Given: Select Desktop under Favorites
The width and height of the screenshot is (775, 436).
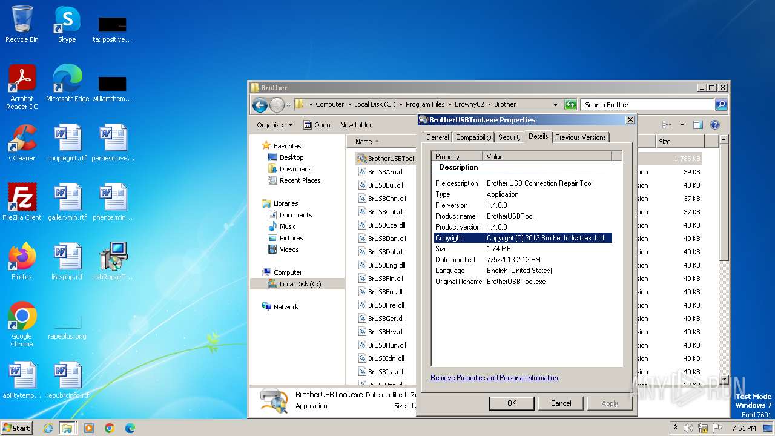Looking at the screenshot, I should 291,157.
